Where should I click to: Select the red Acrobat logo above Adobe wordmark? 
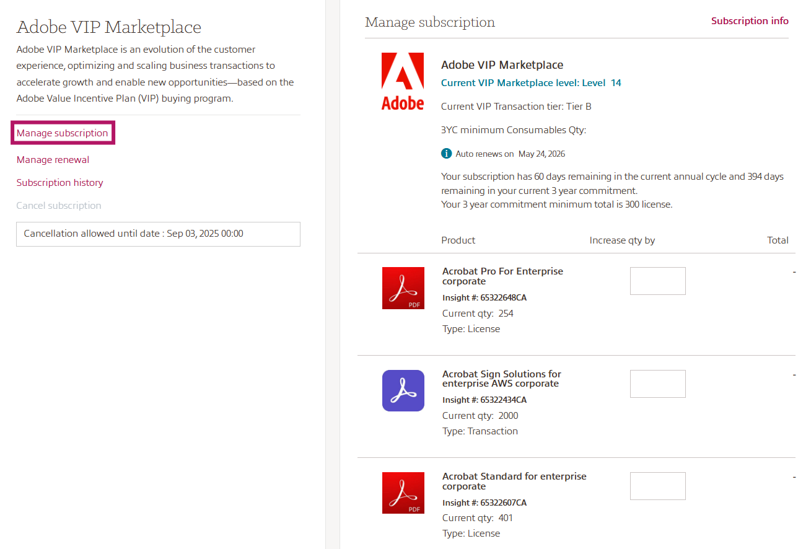(x=402, y=69)
